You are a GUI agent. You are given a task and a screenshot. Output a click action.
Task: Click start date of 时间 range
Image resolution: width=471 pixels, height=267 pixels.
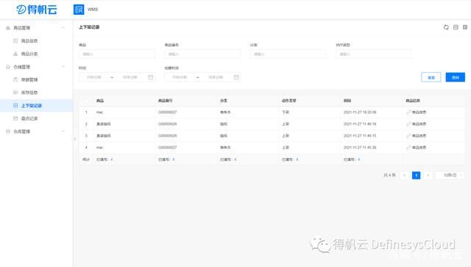click(x=94, y=77)
